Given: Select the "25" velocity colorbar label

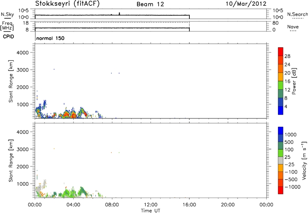Looking at the screenshot, I should (287, 157).
